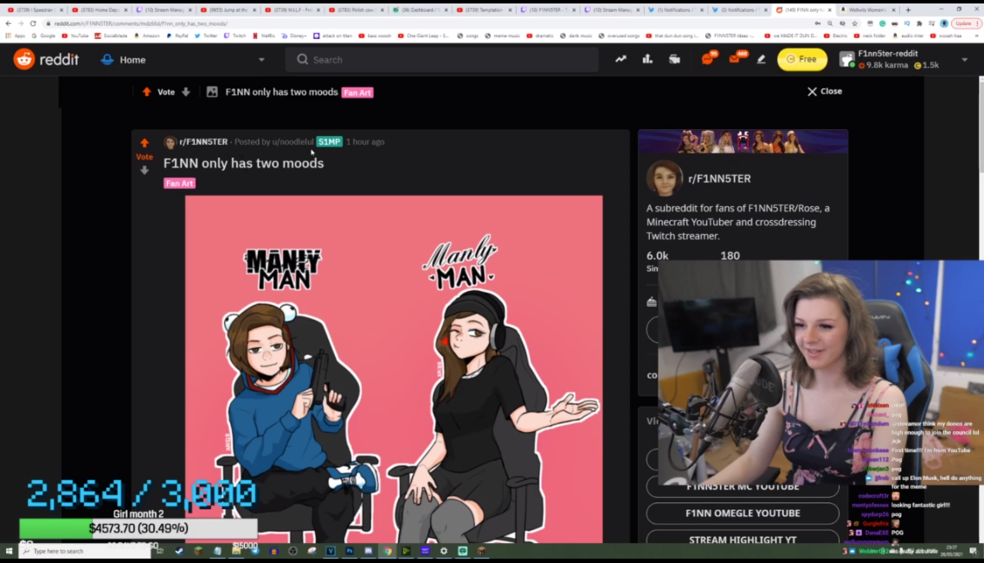Open the All bar-chart icon in header

click(647, 59)
